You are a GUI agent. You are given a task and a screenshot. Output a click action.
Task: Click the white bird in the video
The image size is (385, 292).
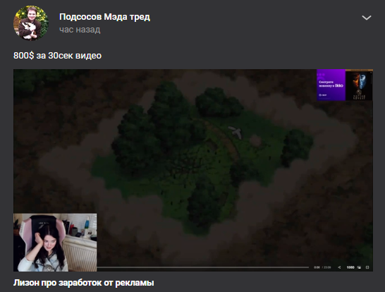(236, 133)
